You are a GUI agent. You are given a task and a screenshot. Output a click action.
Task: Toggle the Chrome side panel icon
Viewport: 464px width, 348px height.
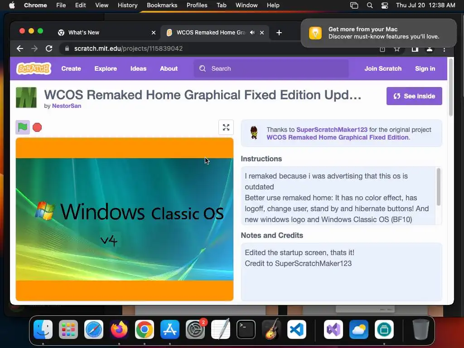click(415, 49)
